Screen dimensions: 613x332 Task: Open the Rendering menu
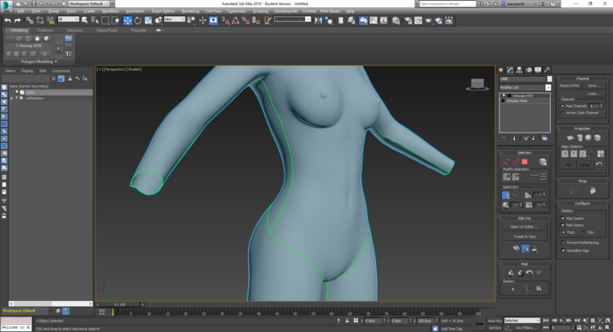190,11
